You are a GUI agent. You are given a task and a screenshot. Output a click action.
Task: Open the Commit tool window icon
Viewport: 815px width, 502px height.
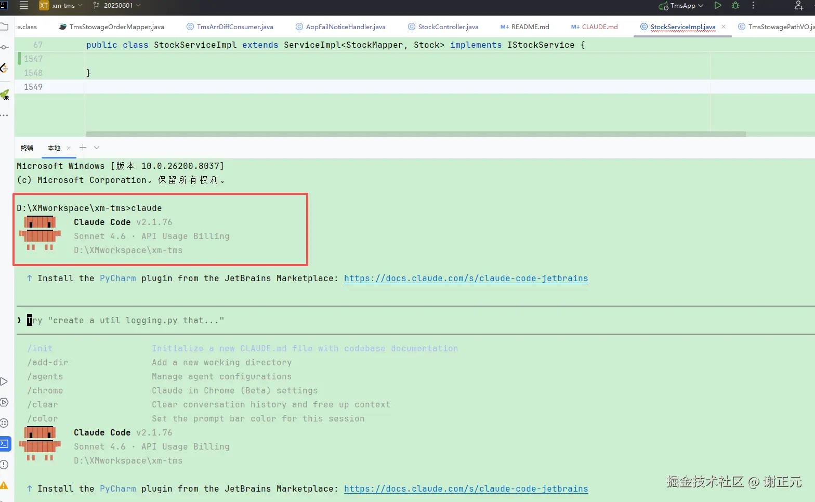coord(4,47)
